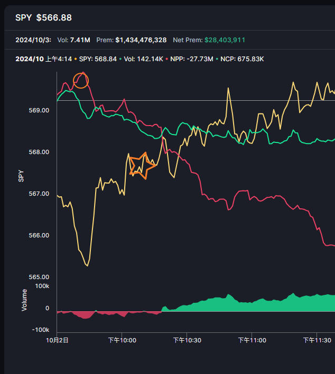335x374 pixels.
Task: Toggle the Vol: 142.14K legend entry
Action: coord(144,59)
